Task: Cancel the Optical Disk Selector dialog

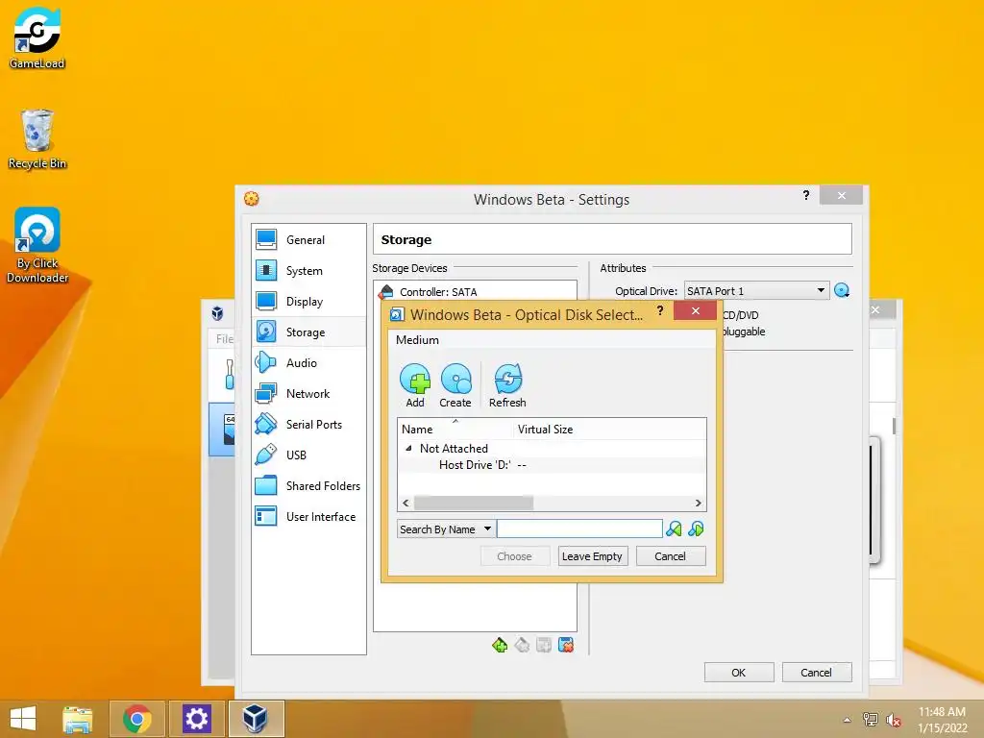Action: (x=670, y=556)
